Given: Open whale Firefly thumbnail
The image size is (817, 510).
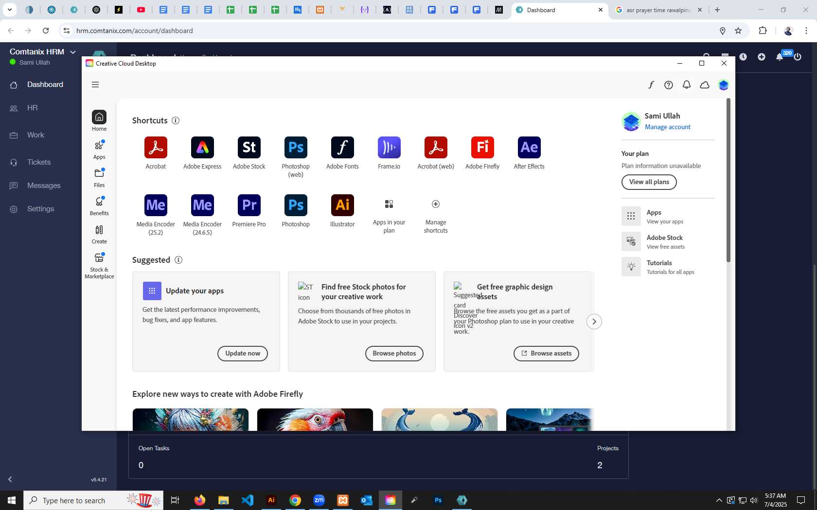Looking at the screenshot, I should tap(440, 420).
